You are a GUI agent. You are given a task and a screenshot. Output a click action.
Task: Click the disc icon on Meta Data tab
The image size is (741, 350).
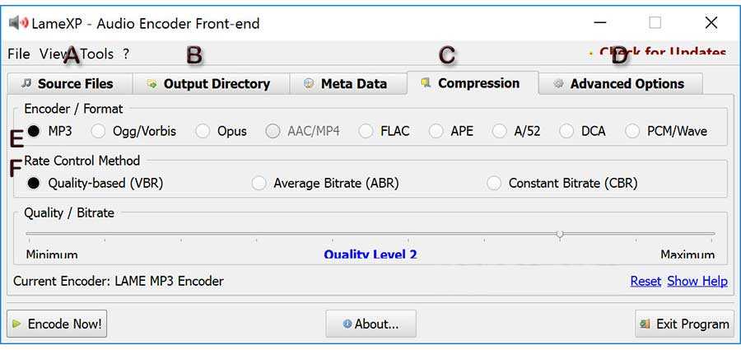tap(309, 84)
